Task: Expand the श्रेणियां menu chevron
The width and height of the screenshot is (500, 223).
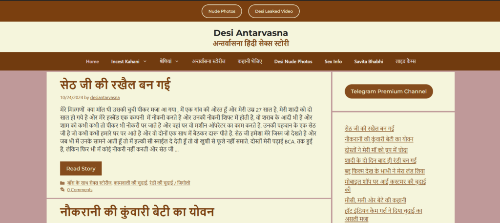Action: [x=177, y=61]
